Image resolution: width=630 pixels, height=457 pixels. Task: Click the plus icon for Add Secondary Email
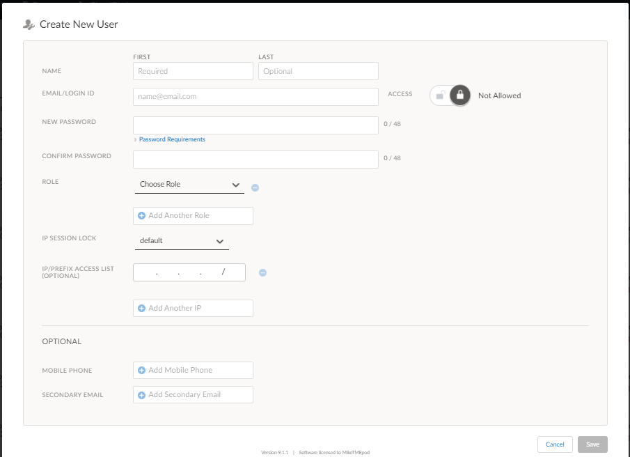(x=141, y=395)
